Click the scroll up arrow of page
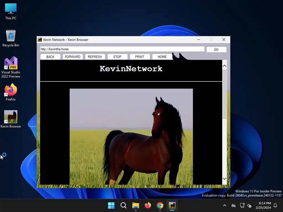Viewport: 283px width, 212px height. [224, 66]
